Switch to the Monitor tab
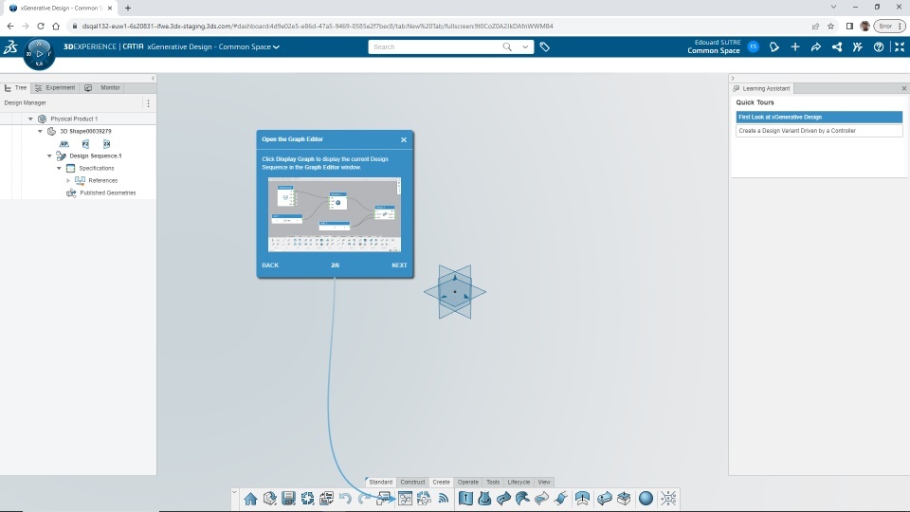Viewport: 910px width, 512px height. pyautogui.click(x=102, y=87)
